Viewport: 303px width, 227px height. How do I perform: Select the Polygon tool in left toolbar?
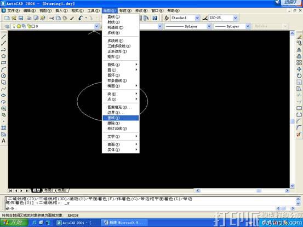(x=3, y=56)
